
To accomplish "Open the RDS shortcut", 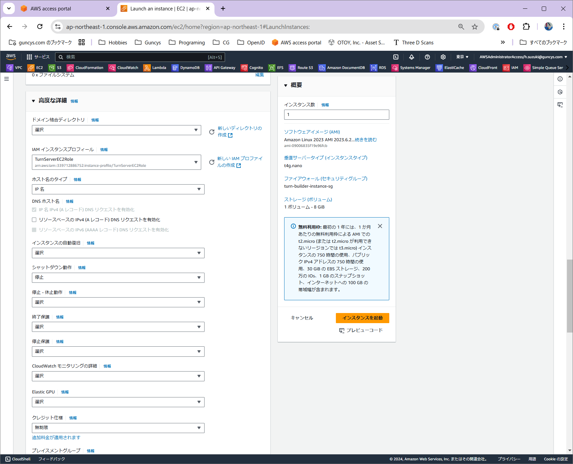I will pos(378,68).
